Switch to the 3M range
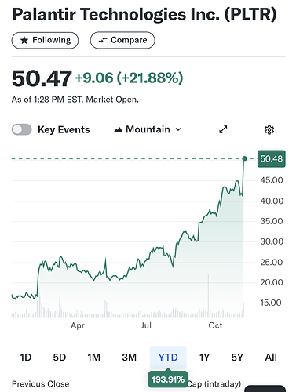The width and height of the screenshot is (296, 392). click(x=130, y=358)
